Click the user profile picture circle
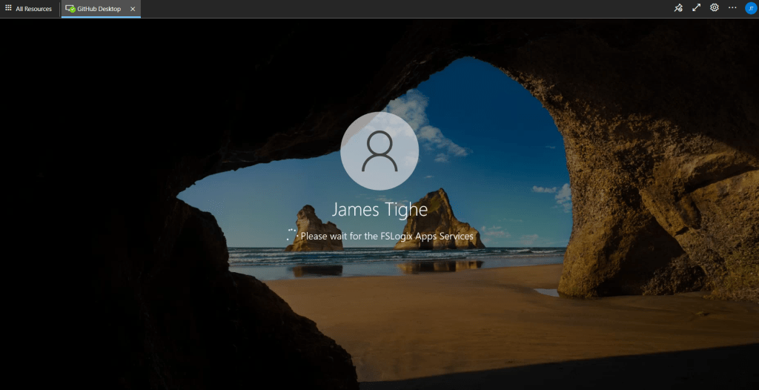 tap(379, 151)
